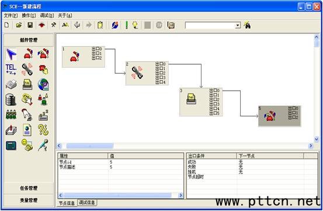Open the 任务管理 panel
Screen dimensions: 323x211
[x=29, y=188]
